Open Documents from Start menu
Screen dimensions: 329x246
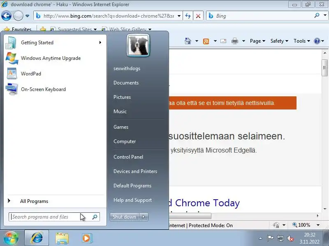tap(126, 83)
